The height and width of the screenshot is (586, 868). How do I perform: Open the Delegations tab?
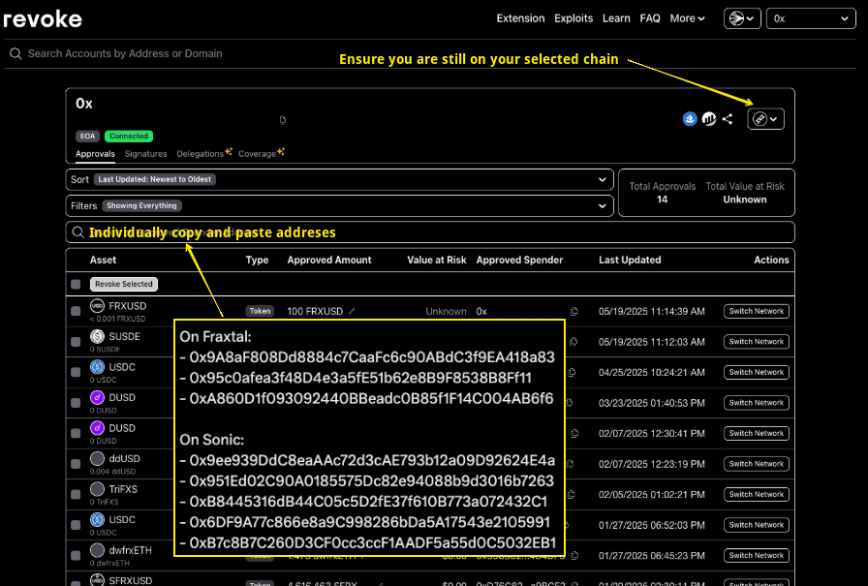pos(201,154)
